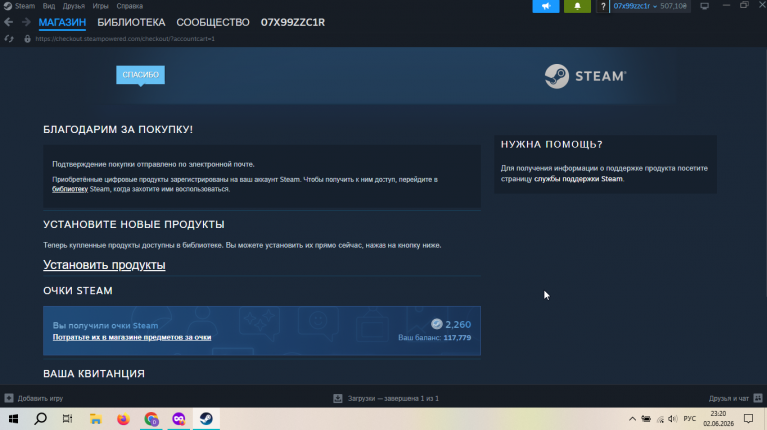Open the network tray icon
Viewport: 767px width, 430px height.
tap(660, 419)
